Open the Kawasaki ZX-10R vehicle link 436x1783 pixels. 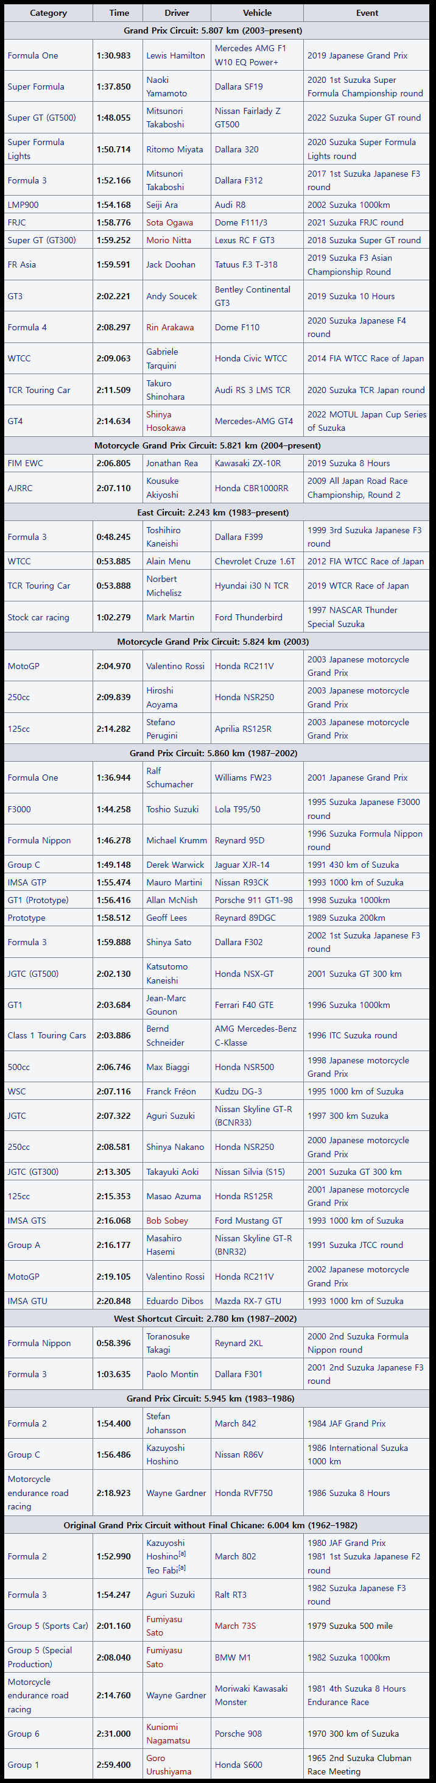(247, 464)
